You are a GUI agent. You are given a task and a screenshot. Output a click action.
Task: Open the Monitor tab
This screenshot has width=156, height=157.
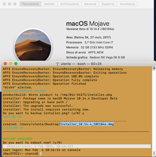point(49,4)
